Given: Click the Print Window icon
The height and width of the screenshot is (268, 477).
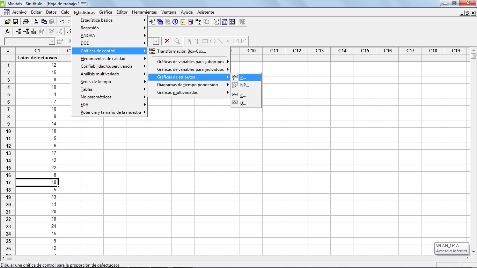Looking at the screenshot, I should tap(25, 22).
